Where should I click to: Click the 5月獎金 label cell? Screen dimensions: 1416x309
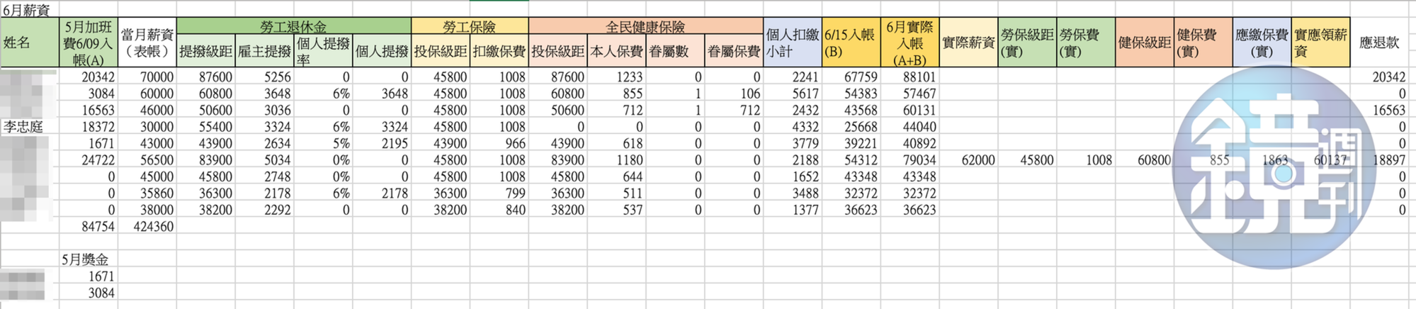click(x=88, y=259)
